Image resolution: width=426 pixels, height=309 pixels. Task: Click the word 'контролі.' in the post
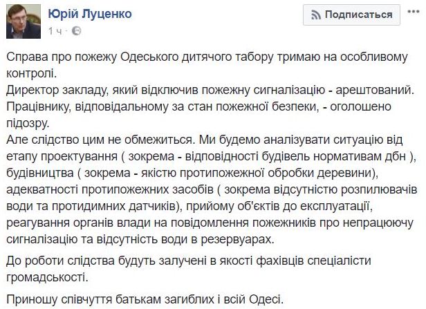tap(32, 73)
